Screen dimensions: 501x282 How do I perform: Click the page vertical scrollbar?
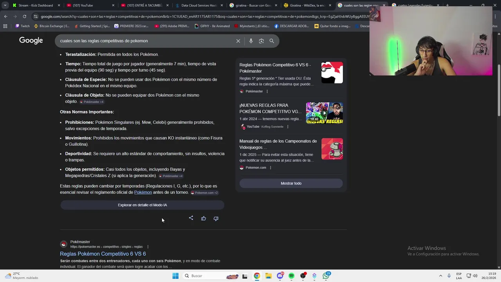click(x=499, y=90)
